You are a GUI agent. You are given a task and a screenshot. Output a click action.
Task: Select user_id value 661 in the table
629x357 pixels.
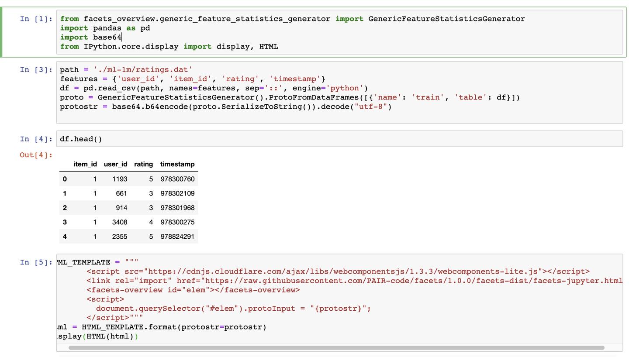(122, 193)
